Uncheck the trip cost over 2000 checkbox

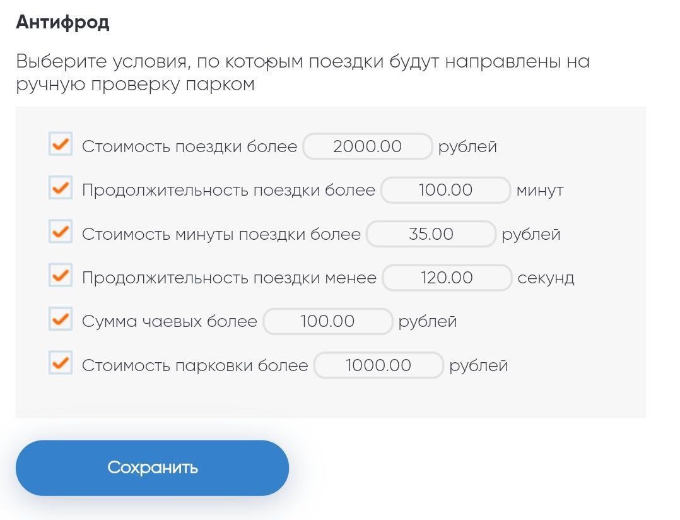pyautogui.click(x=61, y=145)
